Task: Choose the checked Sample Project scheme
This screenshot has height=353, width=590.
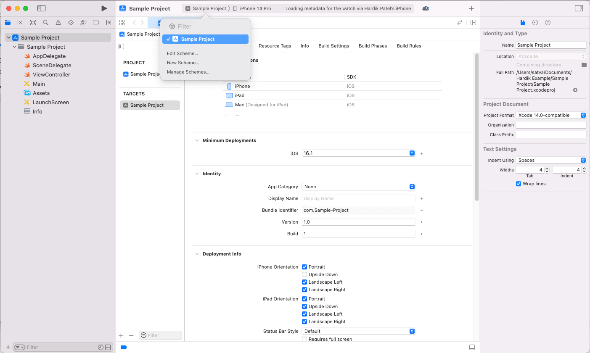Action: coord(205,39)
